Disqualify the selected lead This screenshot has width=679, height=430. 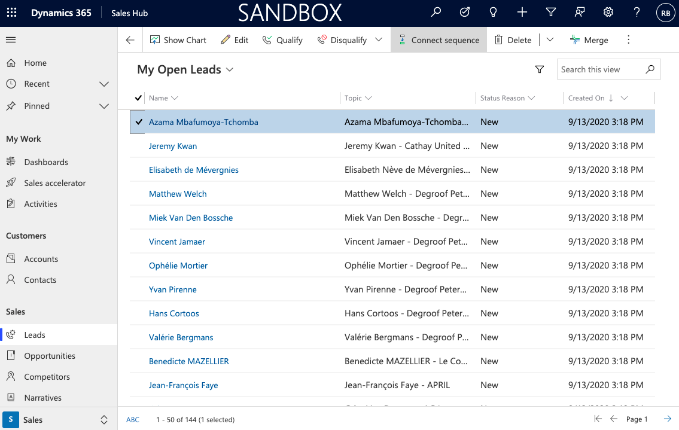point(342,40)
